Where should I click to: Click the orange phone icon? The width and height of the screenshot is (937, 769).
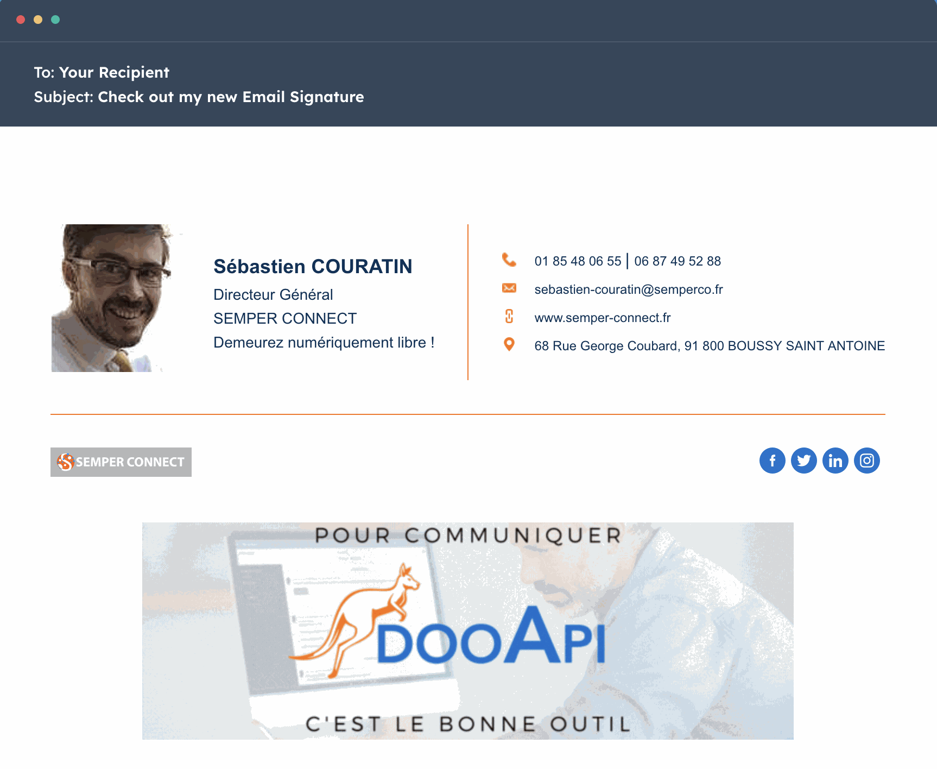point(509,260)
